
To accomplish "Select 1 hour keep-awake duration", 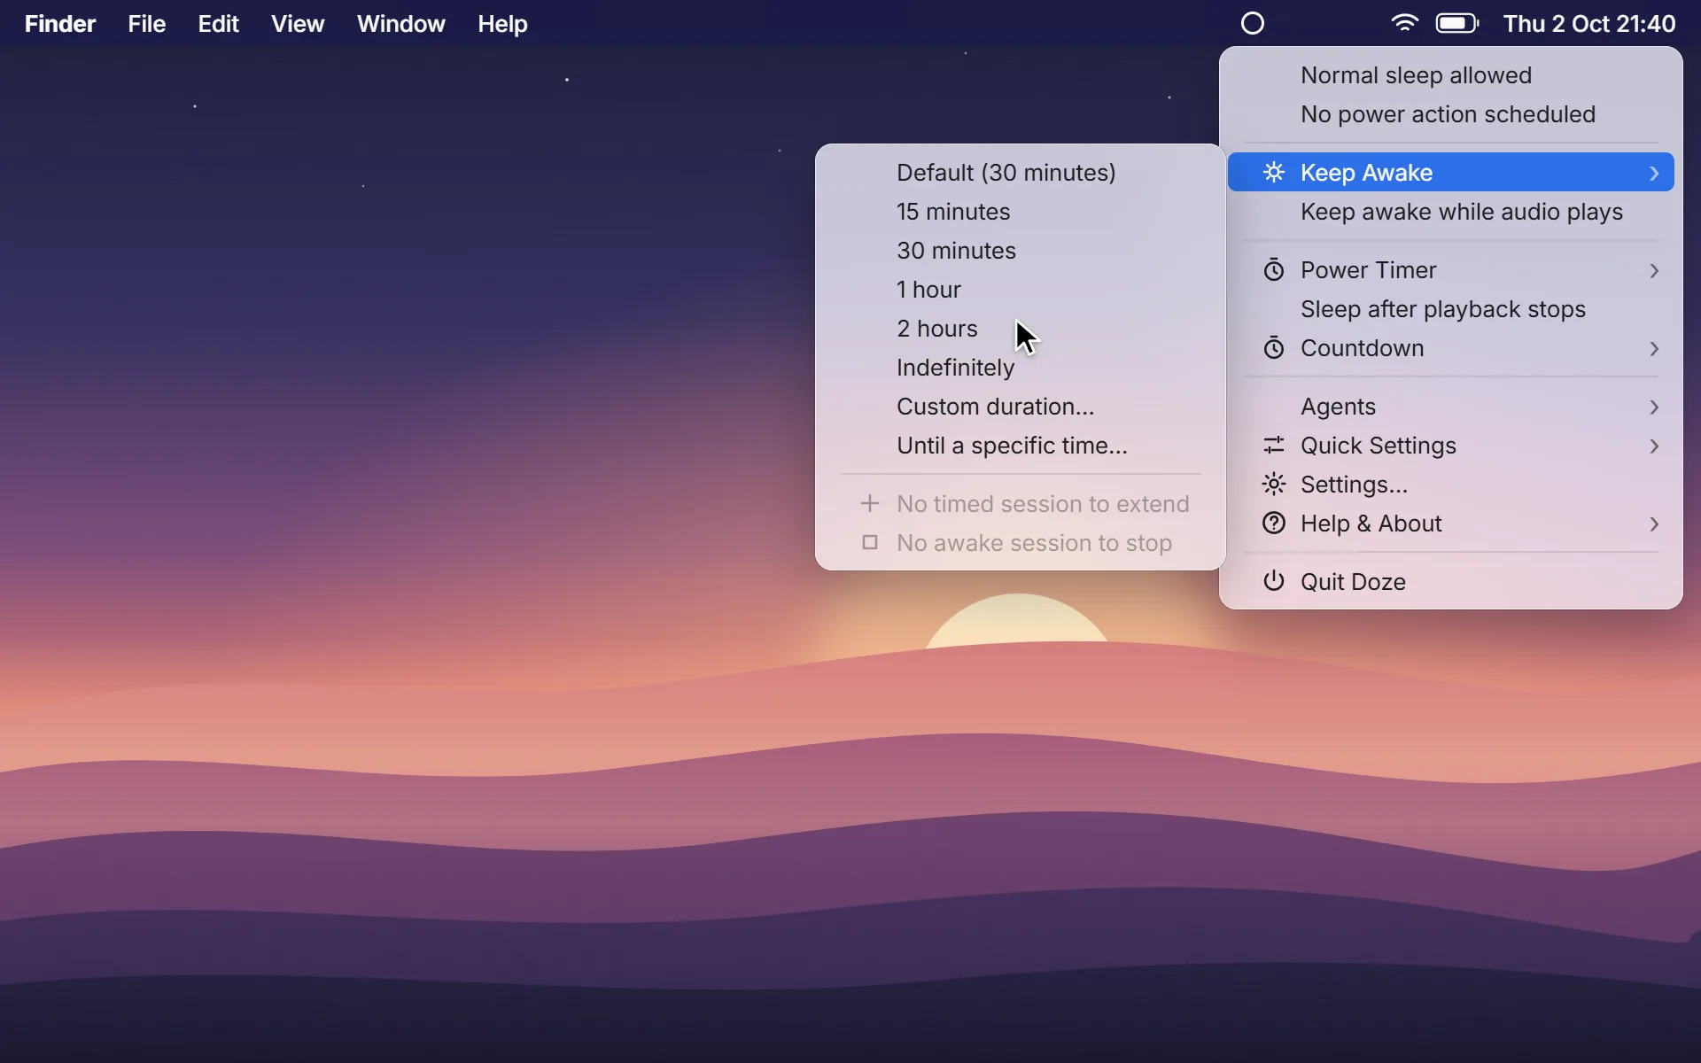I will (1021, 289).
